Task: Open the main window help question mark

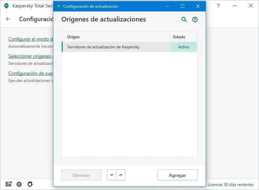Action: click(x=218, y=6)
